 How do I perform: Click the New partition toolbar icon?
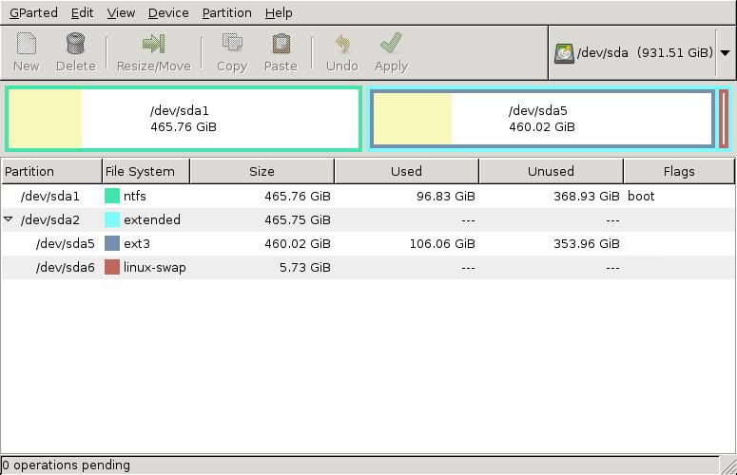(27, 44)
